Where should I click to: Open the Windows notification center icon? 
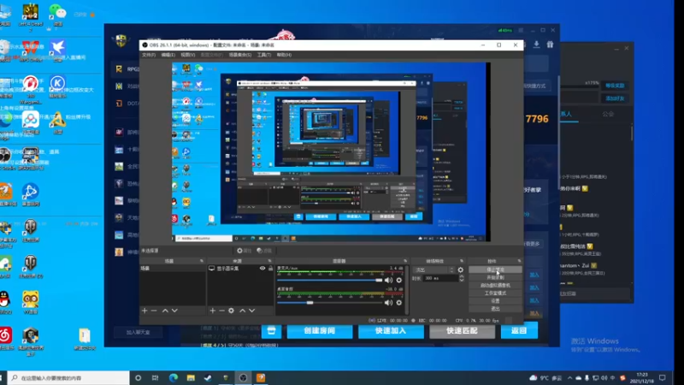coord(662,378)
